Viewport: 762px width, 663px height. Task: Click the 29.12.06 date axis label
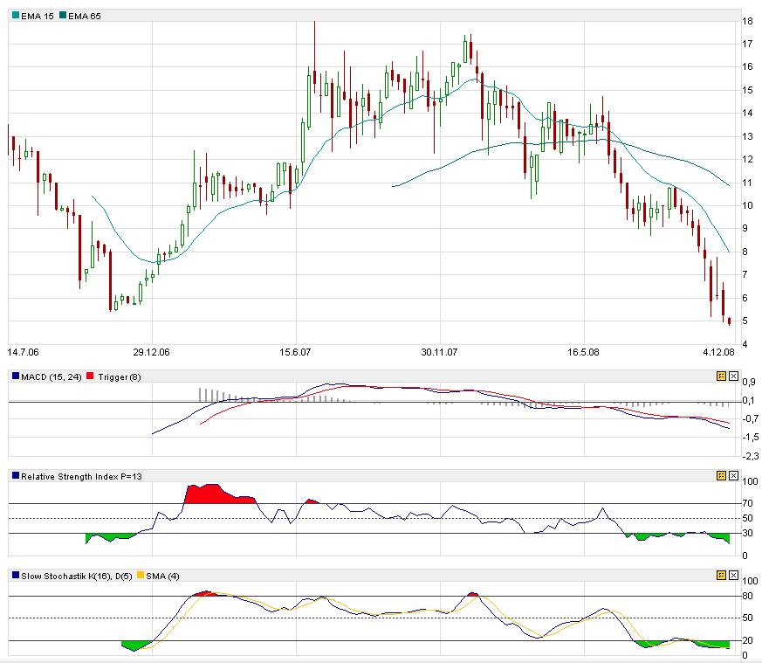tap(152, 352)
